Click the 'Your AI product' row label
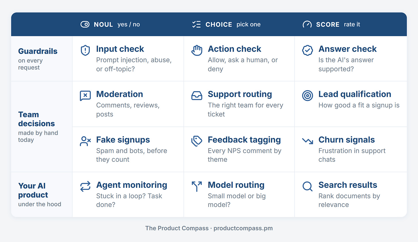The width and height of the screenshot is (418, 242). tap(33, 190)
